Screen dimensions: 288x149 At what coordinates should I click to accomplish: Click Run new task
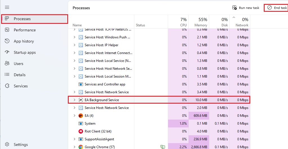[x=246, y=8]
